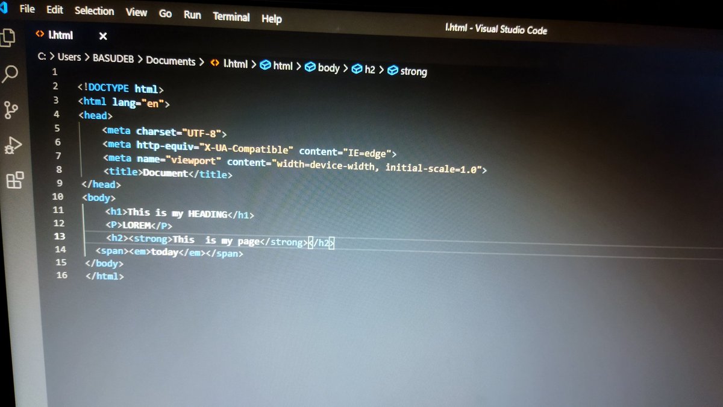Click line number 10 in the gutter
The image size is (723, 407).
pos(58,196)
